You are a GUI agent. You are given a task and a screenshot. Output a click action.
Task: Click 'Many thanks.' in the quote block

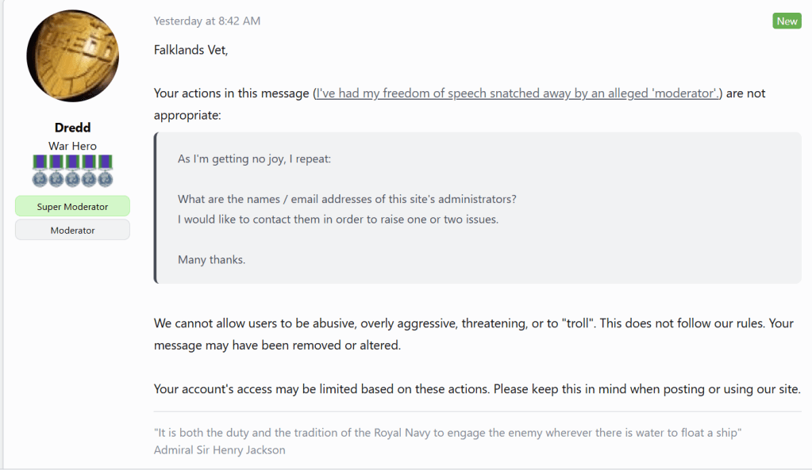click(211, 259)
